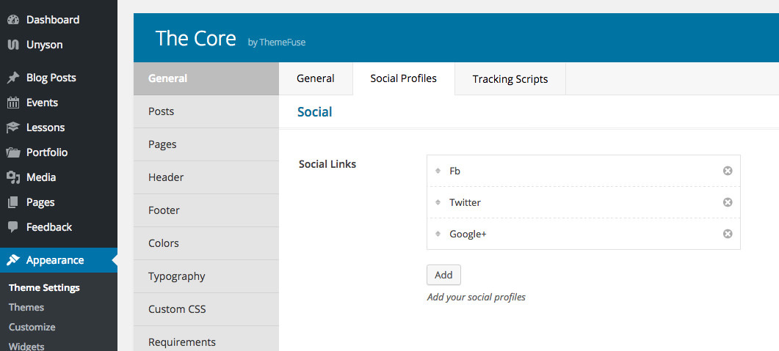Click the Add social profile button
Screen dimensions: 779x351
coord(443,275)
